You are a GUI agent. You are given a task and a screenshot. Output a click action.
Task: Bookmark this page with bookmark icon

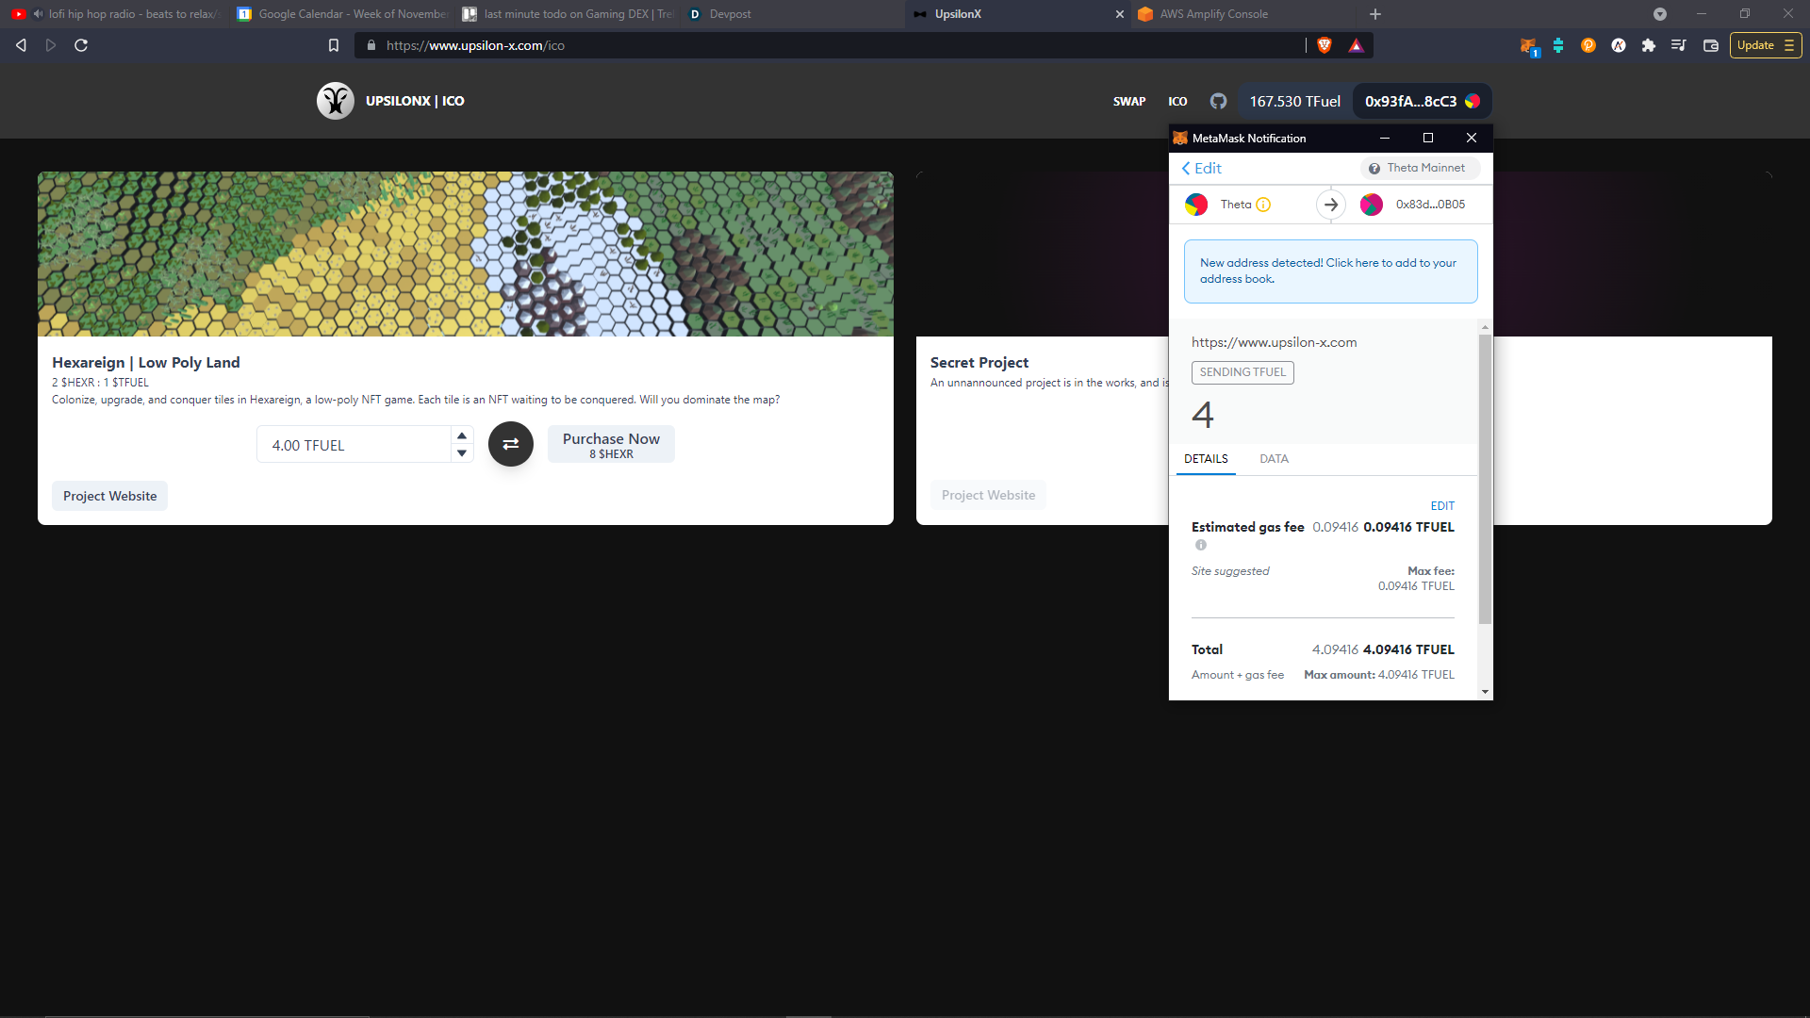[333, 45]
